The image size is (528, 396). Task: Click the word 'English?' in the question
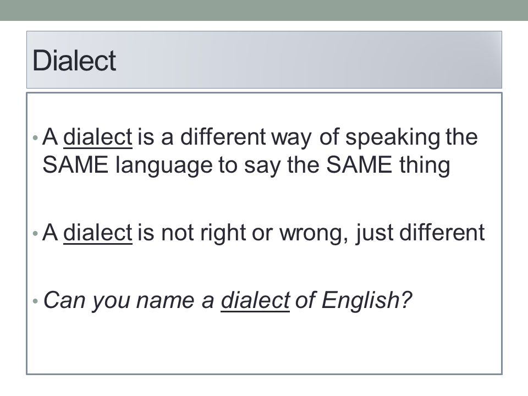pos(367,300)
